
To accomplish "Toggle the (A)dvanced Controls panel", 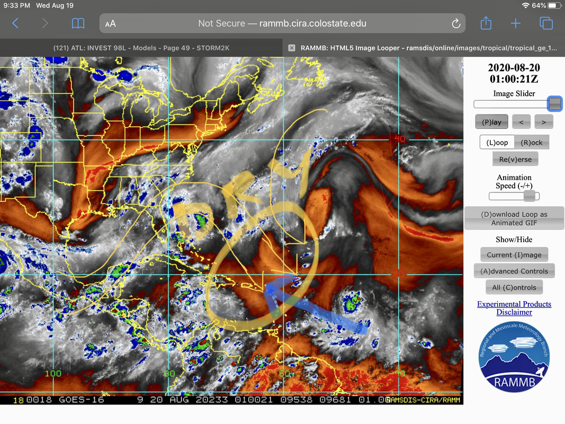I will click(x=514, y=271).
